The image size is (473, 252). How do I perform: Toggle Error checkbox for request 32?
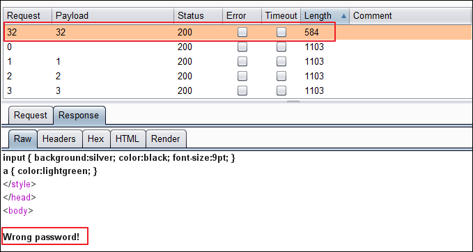point(242,32)
